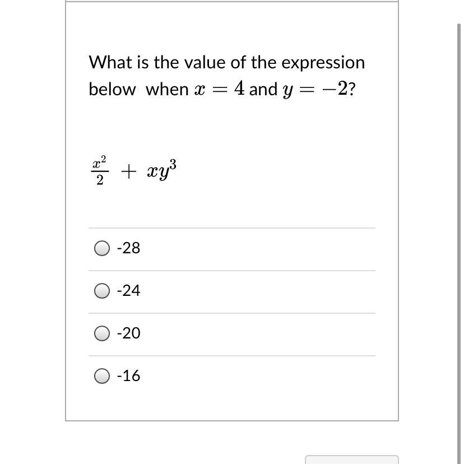Click the -20 answer label text
Viewport: 464px width, 464px height.
128,333
